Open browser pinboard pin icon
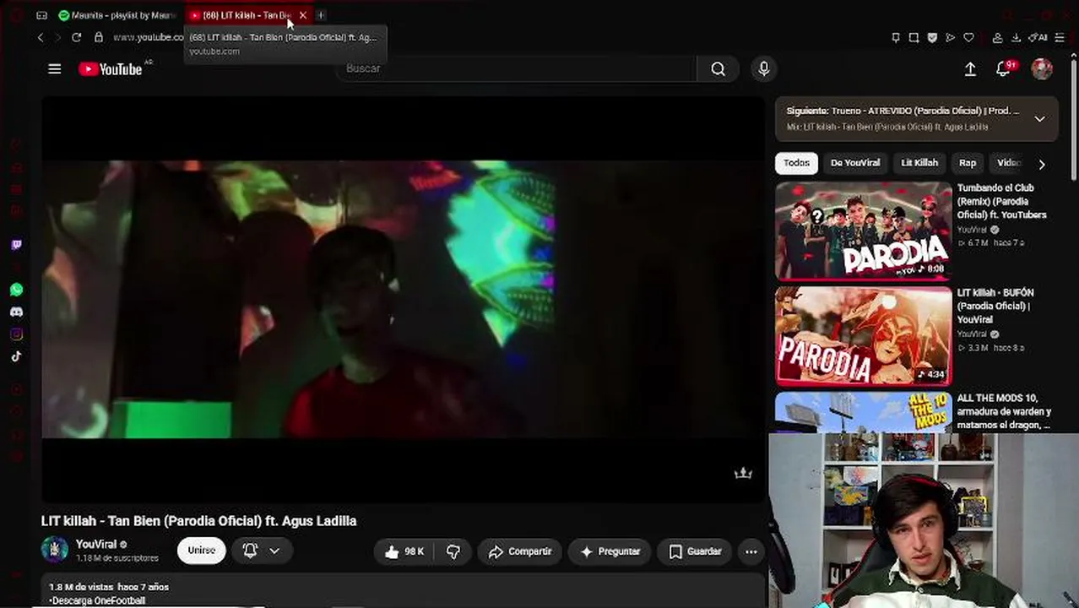1079x608 pixels. point(896,37)
